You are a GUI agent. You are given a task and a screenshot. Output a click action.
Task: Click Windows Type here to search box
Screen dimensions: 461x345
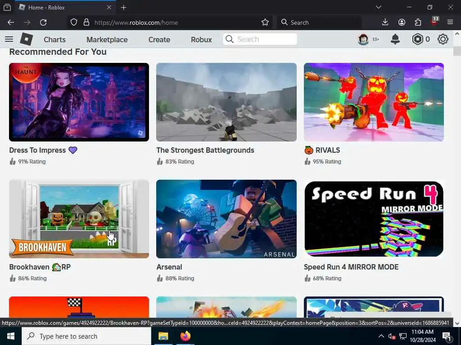(x=86, y=336)
